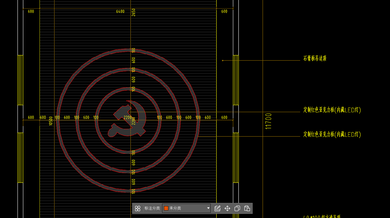Click the edit annotation pencil icon
This screenshot has width=390, height=218.
(218, 208)
